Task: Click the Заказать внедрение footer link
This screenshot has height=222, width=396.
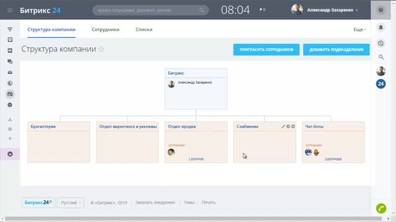Action: click(x=155, y=202)
